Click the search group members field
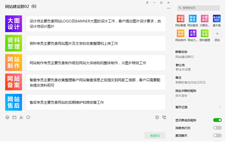Viewport: 226px width, 142px height. [x=199, y=8]
